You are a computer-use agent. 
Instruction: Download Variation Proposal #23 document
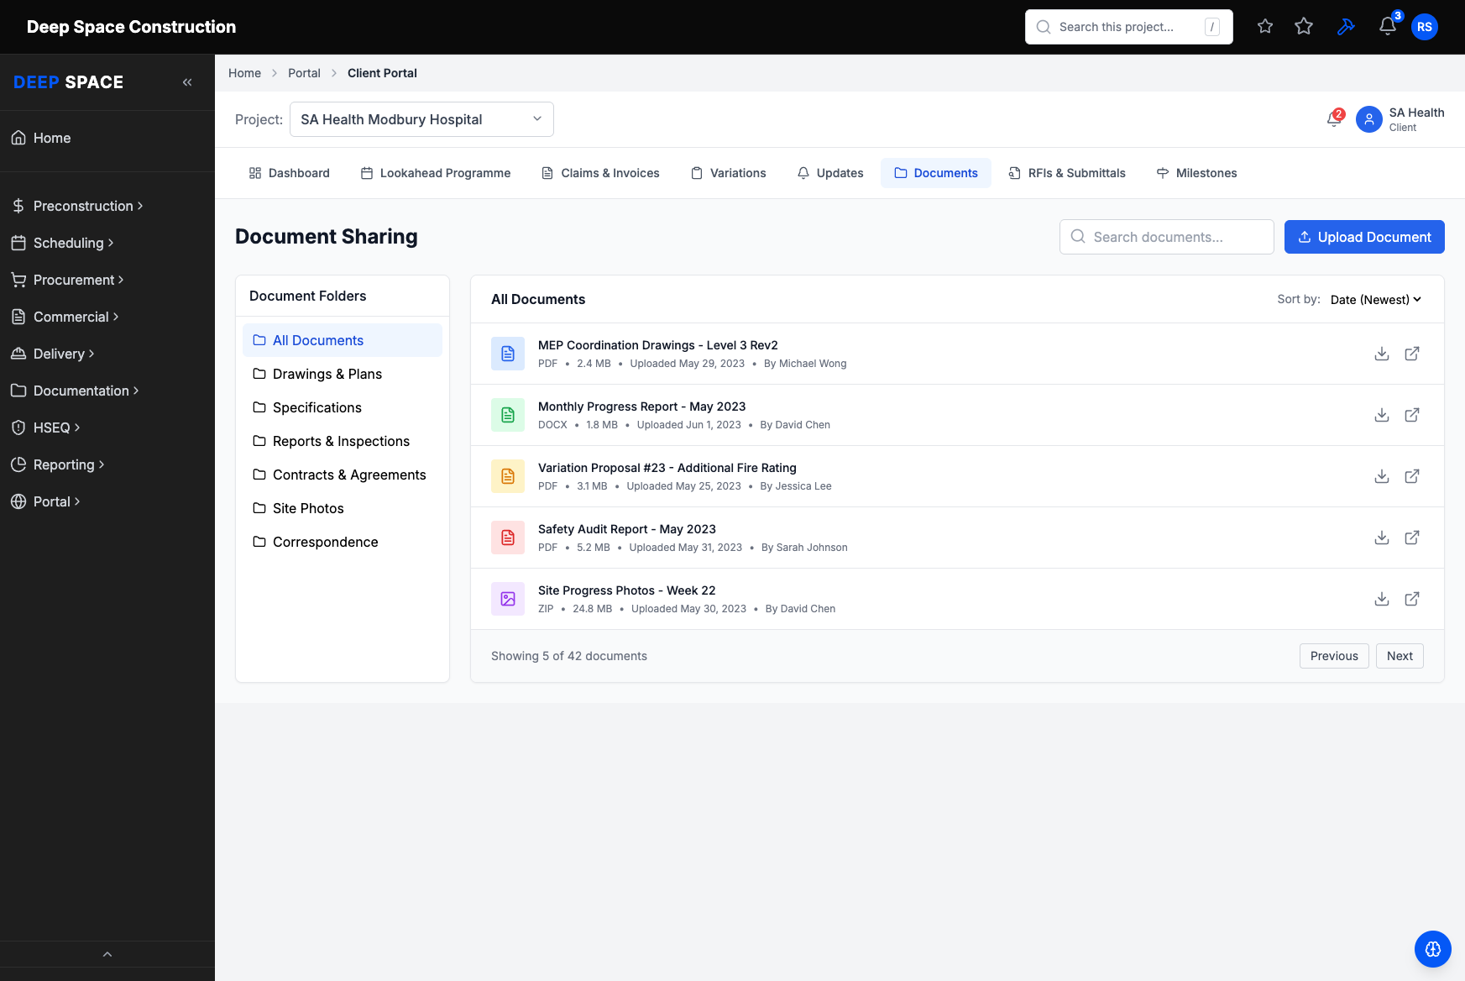point(1382,476)
